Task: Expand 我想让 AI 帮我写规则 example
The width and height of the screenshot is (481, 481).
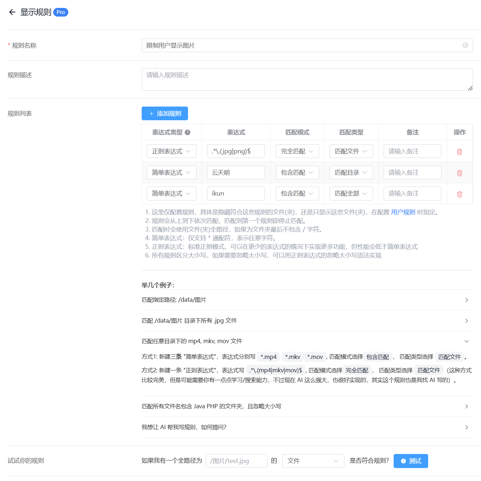Action: (307, 427)
